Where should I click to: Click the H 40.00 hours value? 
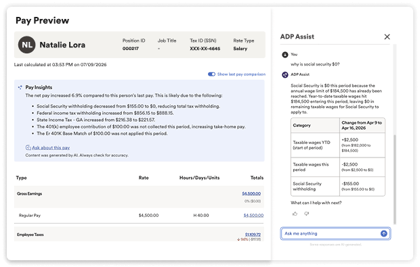tap(201, 215)
